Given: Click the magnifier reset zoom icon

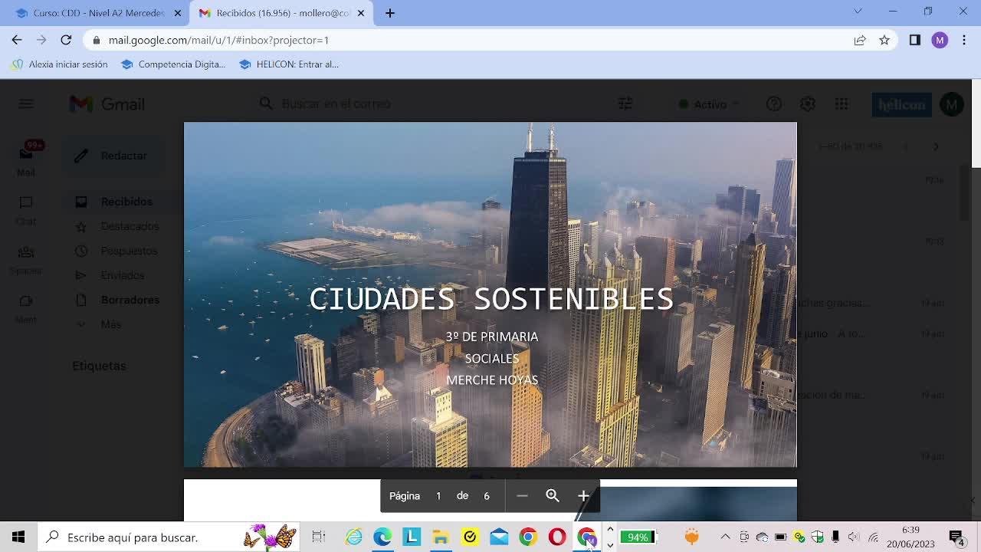Looking at the screenshot, I should click(x=553, y=496).
